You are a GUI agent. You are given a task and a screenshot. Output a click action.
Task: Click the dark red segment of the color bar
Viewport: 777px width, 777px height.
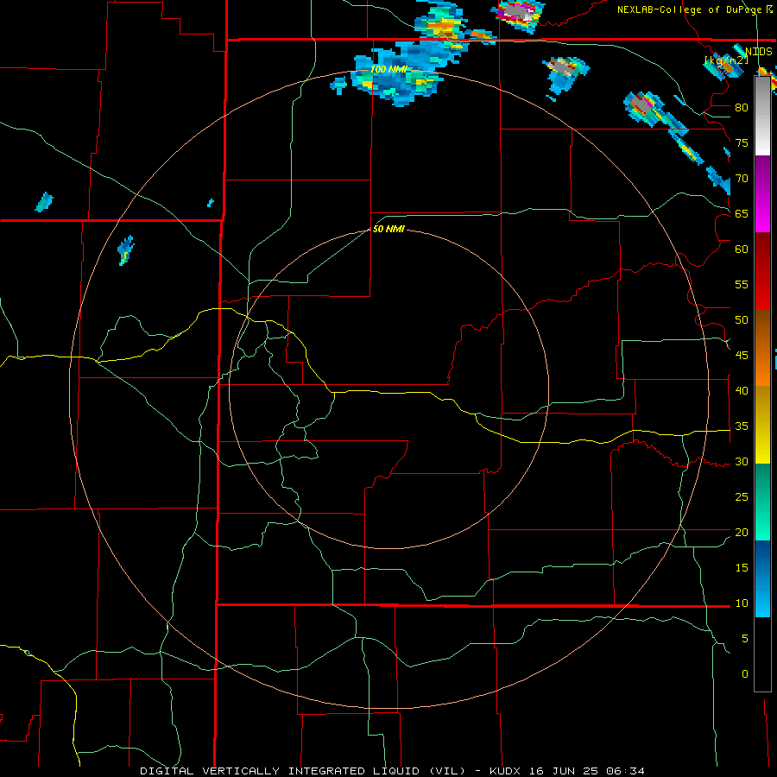[x=762, y=271]
